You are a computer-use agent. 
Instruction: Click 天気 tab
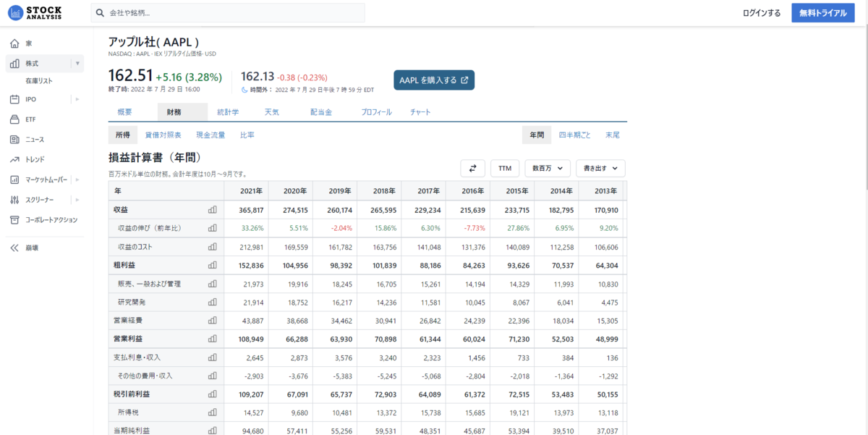coord(272,112)
